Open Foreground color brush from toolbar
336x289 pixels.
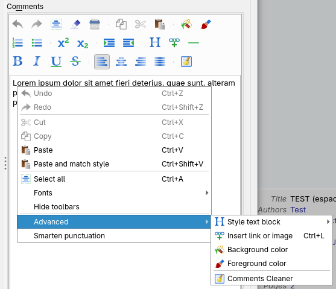[206, 24]
